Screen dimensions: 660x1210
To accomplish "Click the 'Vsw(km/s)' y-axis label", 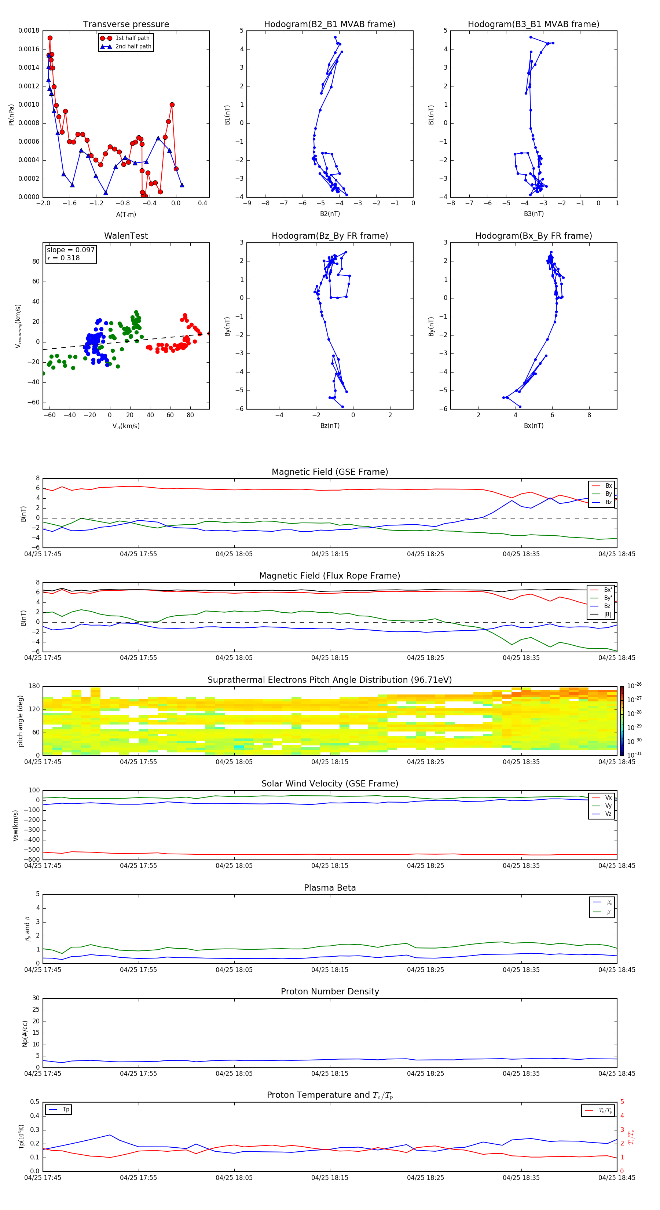I will (15, 825).
